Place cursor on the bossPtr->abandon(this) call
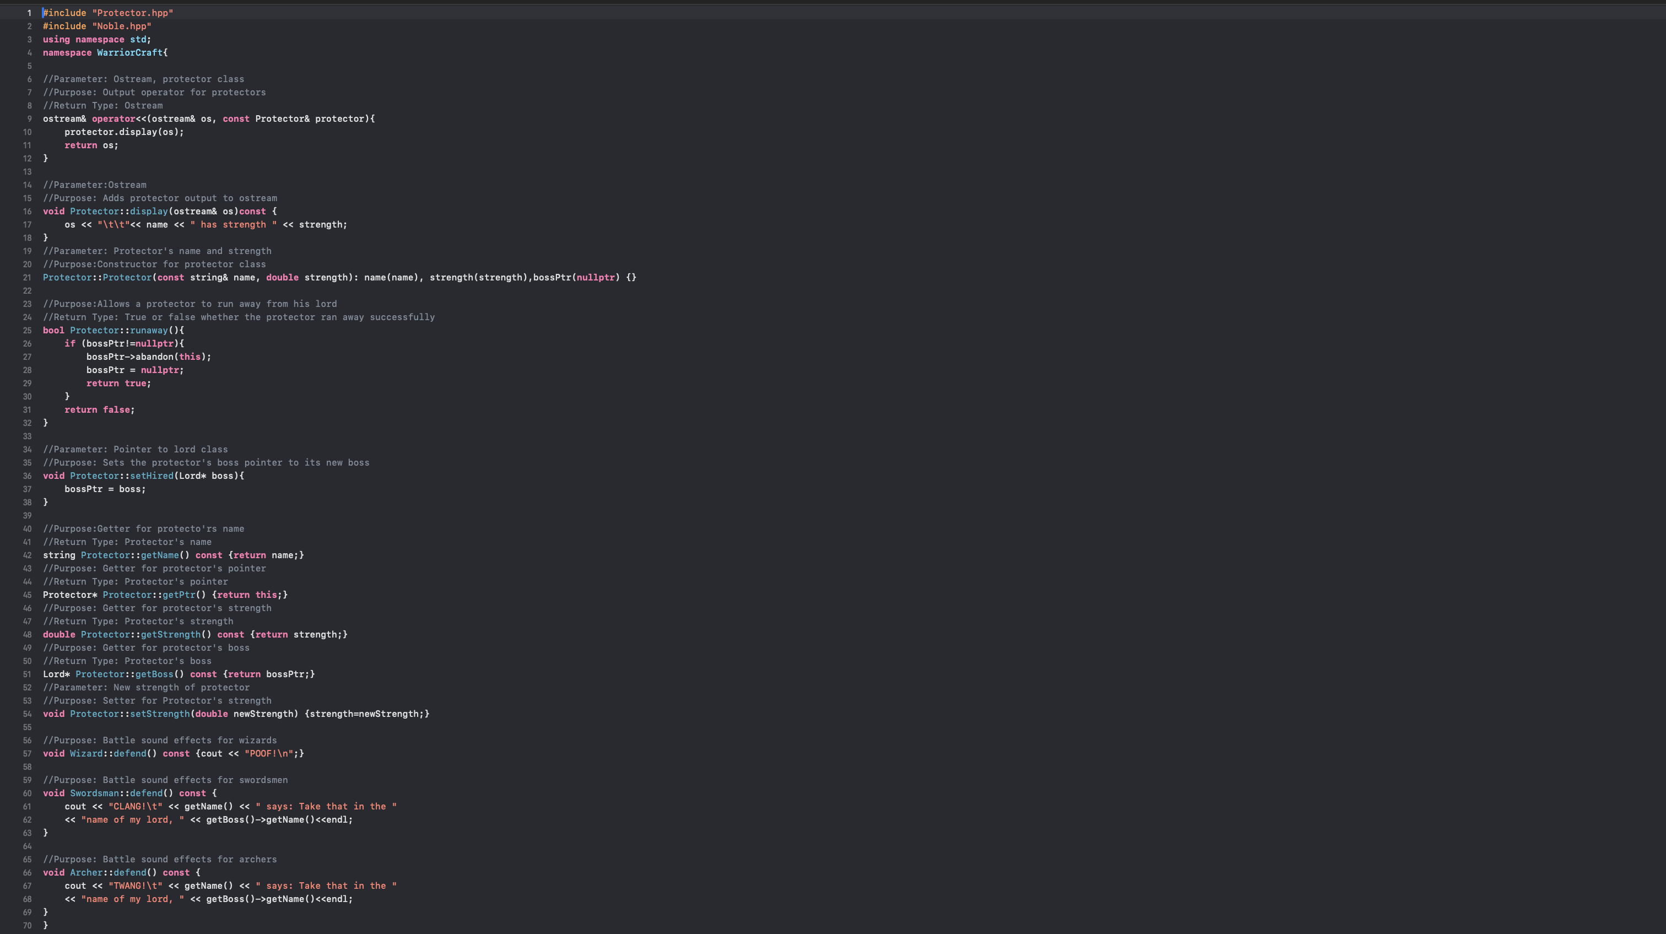Image resolution: width=1666 pixels, height=934 pixels. tap(148, 357)
